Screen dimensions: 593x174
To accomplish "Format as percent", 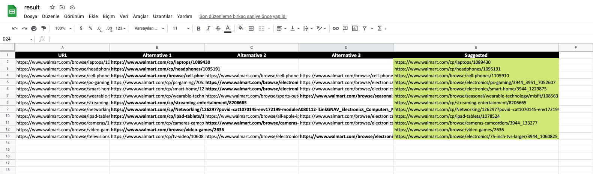I will 90,28.
